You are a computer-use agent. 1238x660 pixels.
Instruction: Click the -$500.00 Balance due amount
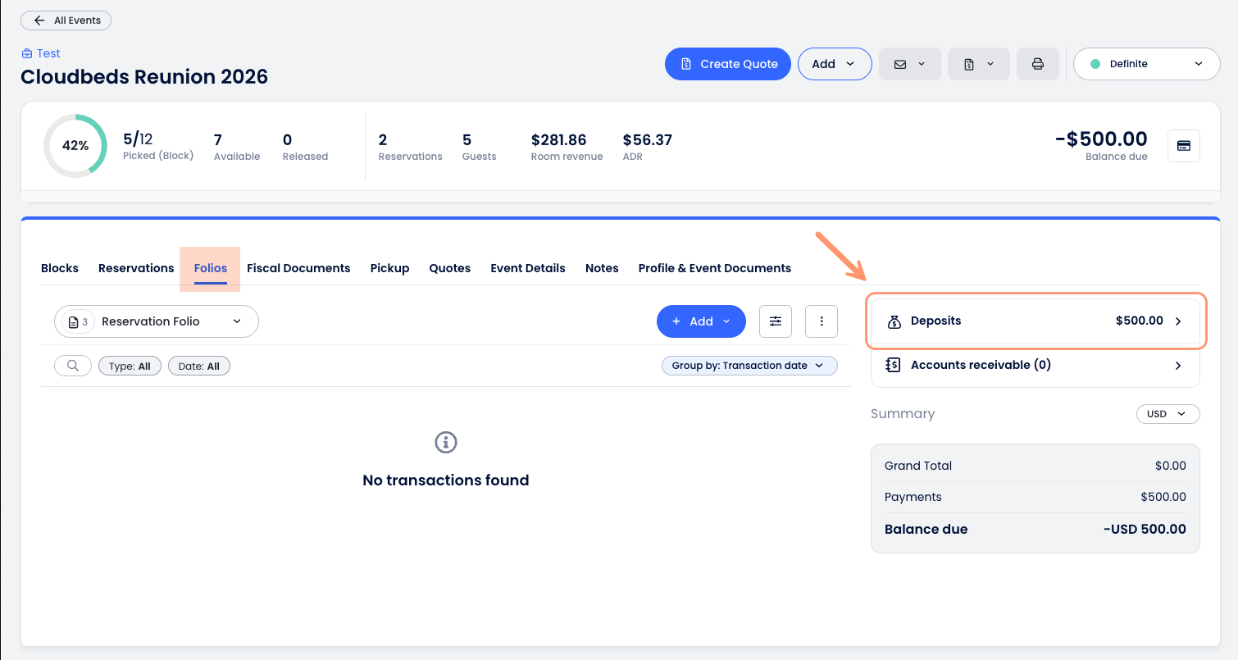pos(1101,139)
